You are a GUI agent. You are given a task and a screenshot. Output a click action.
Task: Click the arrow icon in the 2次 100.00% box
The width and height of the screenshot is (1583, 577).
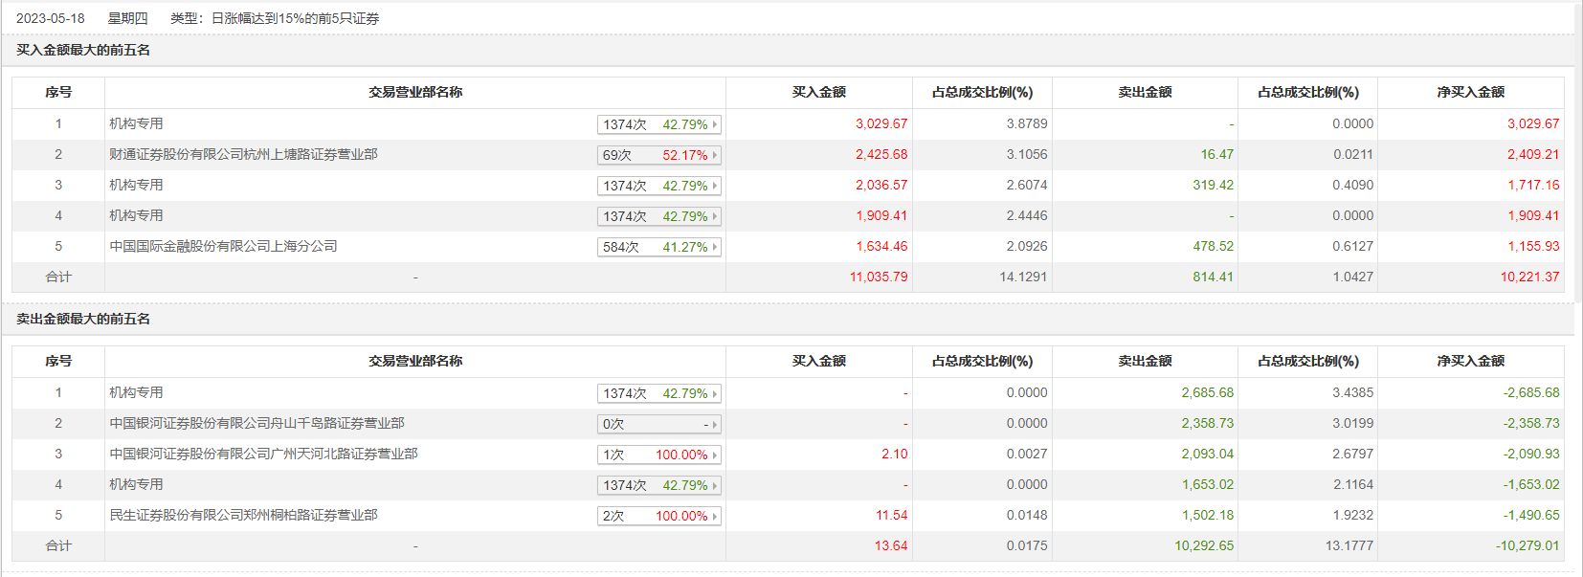715,516
